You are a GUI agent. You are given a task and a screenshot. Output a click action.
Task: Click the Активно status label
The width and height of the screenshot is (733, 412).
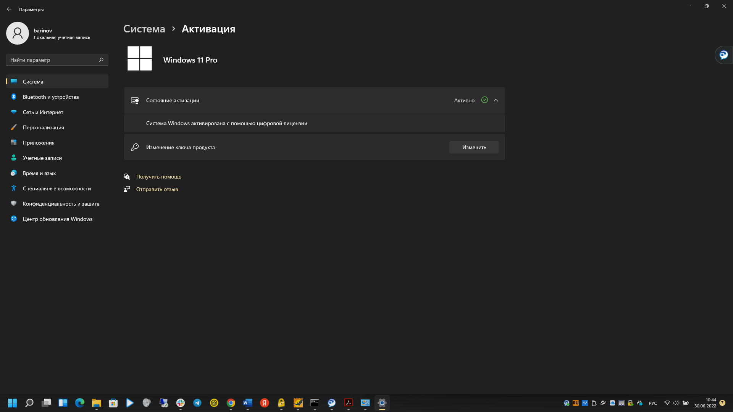(x=464, y=100)
